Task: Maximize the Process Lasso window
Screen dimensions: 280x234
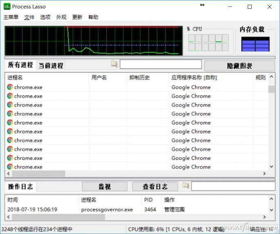Action: pyautogui.click(x=250, y=7)
